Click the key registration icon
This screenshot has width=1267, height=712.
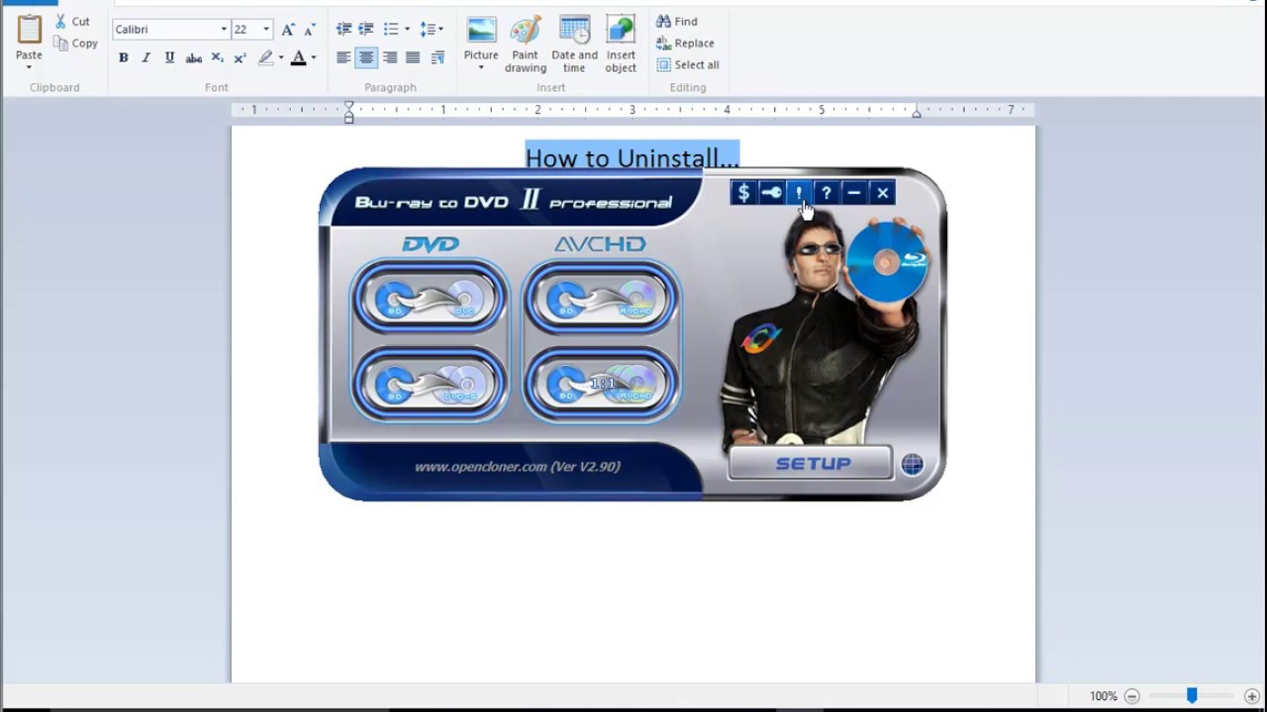771,193
